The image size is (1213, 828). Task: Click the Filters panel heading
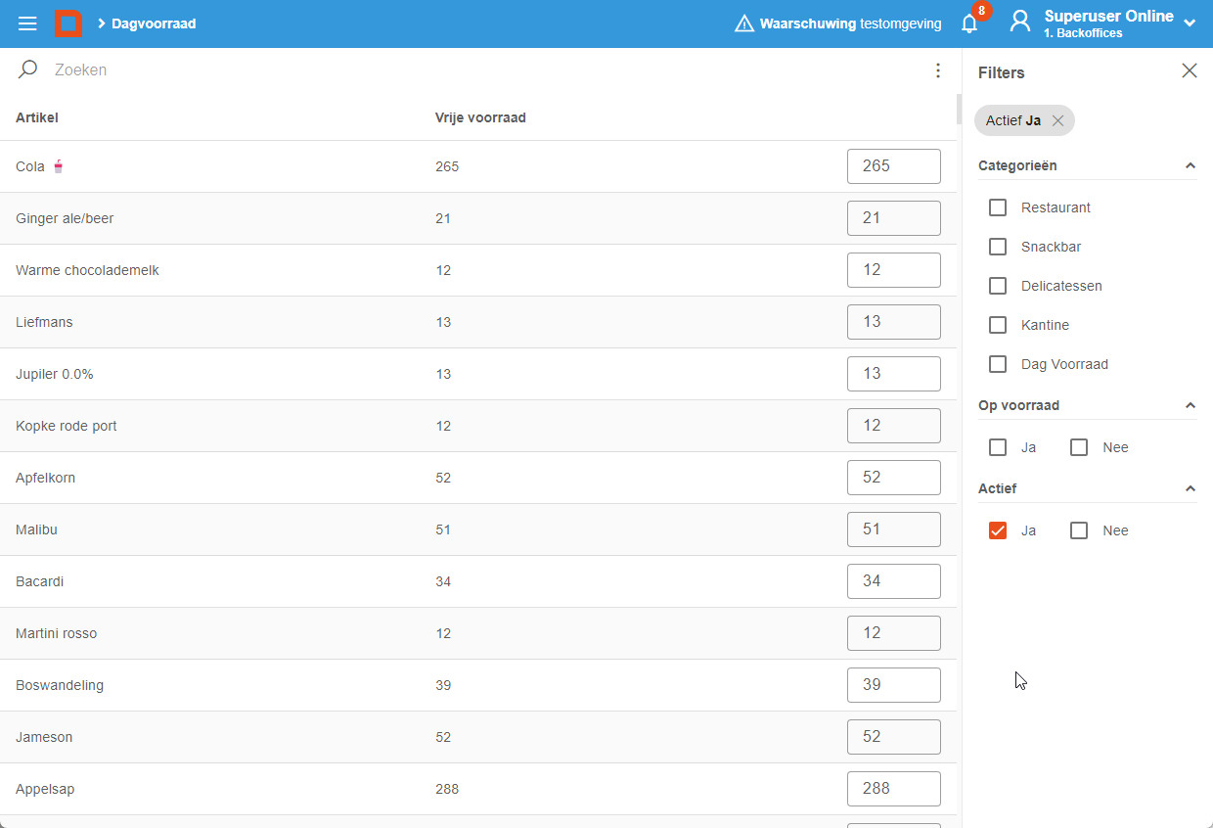click(1002, 72)
